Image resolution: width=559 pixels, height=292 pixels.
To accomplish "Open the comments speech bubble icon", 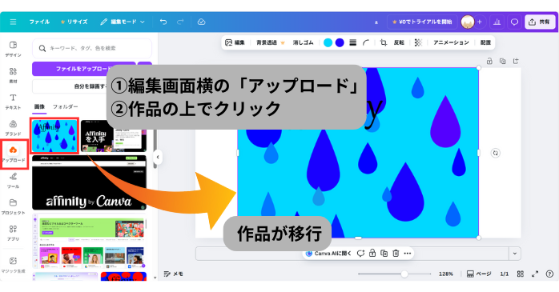I will [514, 22].
